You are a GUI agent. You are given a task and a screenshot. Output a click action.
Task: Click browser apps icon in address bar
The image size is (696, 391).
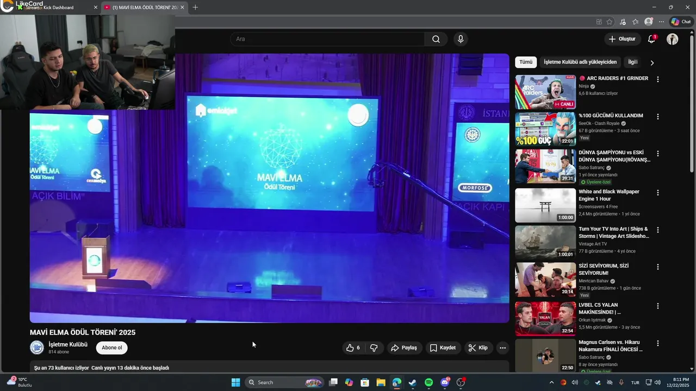pos(599,22)
